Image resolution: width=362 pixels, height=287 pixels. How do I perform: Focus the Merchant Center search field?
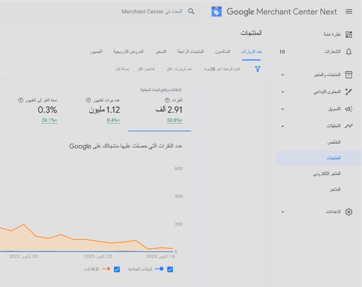(x=152, y=11)
